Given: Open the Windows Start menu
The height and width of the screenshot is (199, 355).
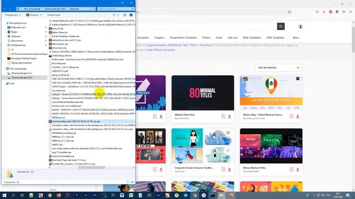Looking at the screenshot, I should point(4,195).
